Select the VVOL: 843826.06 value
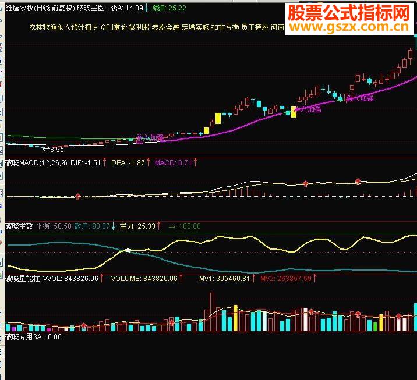 pos(70,279)
